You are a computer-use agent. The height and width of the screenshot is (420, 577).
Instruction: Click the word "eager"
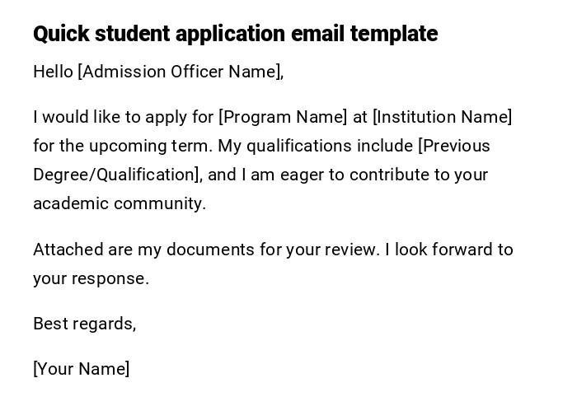point(322,175)
